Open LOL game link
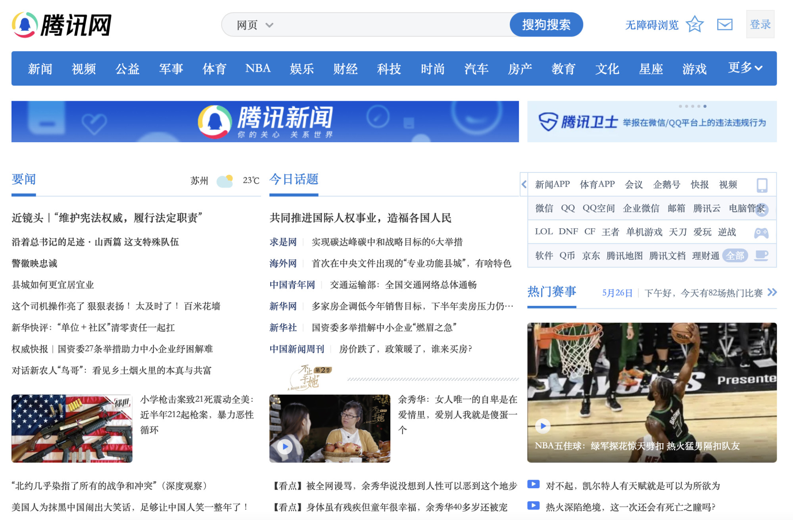This screenshot has width=793, height=520. 543,231
